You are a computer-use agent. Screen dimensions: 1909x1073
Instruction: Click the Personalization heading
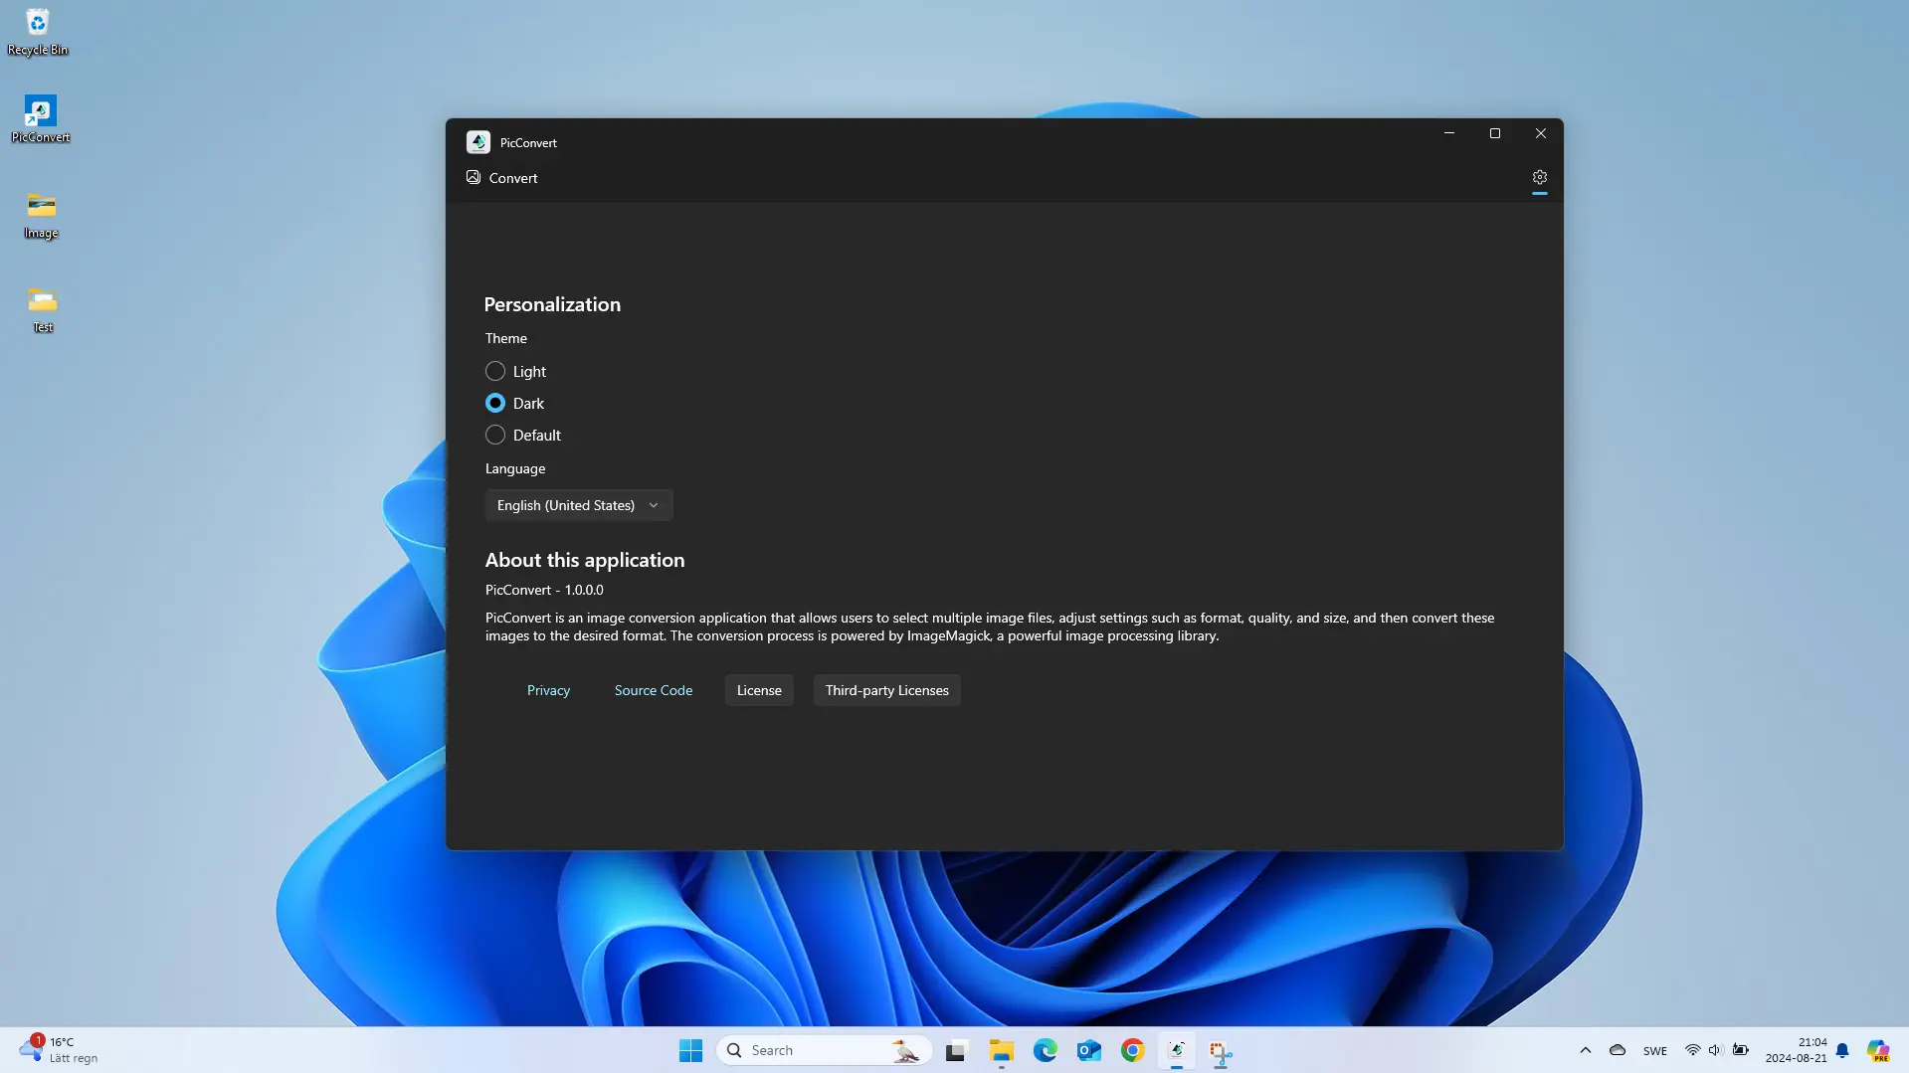(x=552, y=304)
